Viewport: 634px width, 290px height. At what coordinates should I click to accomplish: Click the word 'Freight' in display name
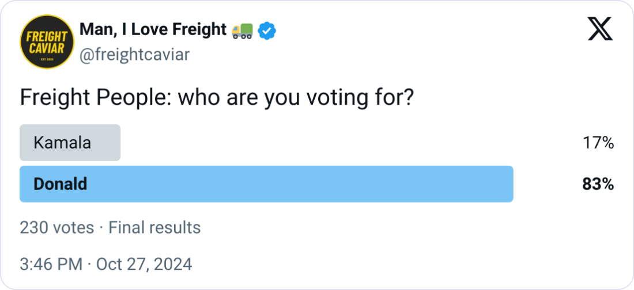[x=197, y=29]
